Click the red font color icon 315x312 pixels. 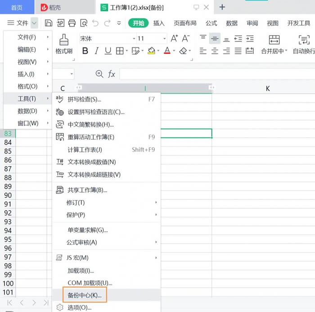coord(167,51)
